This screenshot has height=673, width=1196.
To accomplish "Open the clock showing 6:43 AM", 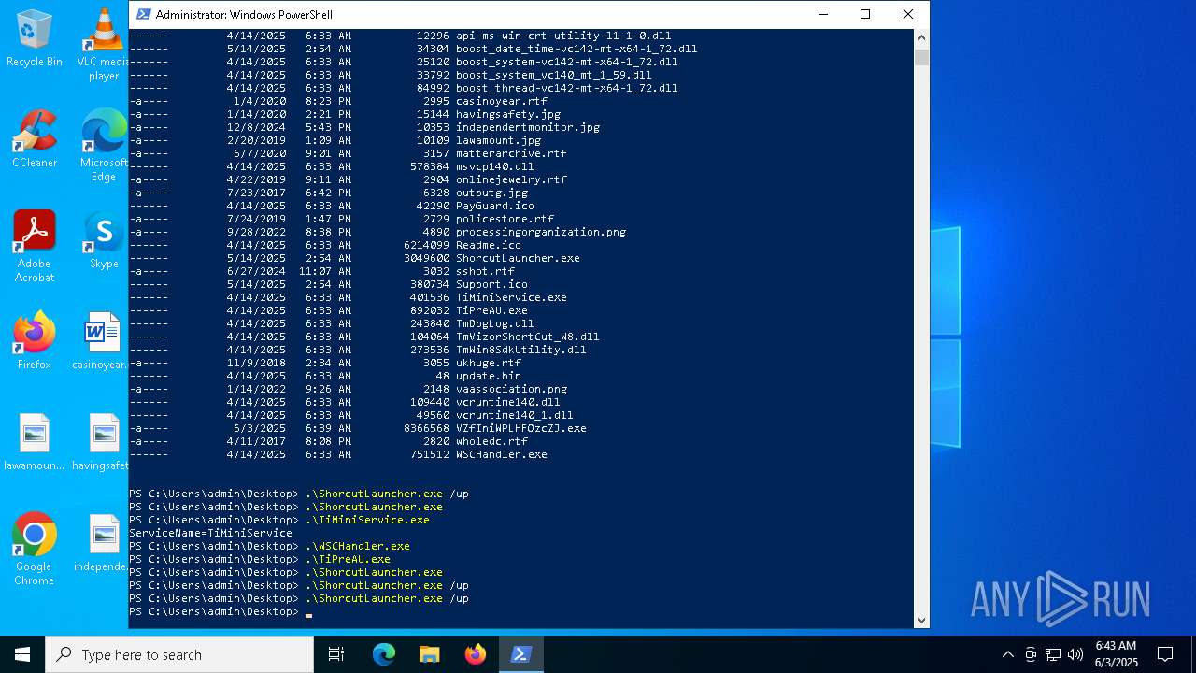I will (1116, 654).
